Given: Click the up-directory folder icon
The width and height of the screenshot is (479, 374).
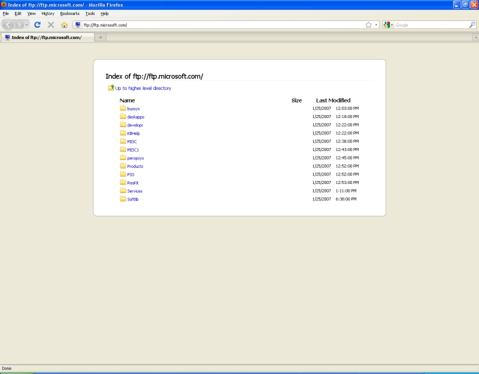Looking at the screenshot, I should click(x=111, y=88).
